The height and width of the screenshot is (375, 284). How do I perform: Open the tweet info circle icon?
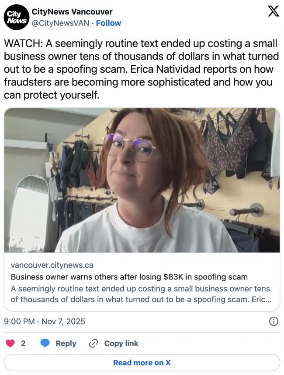(274, 321)
